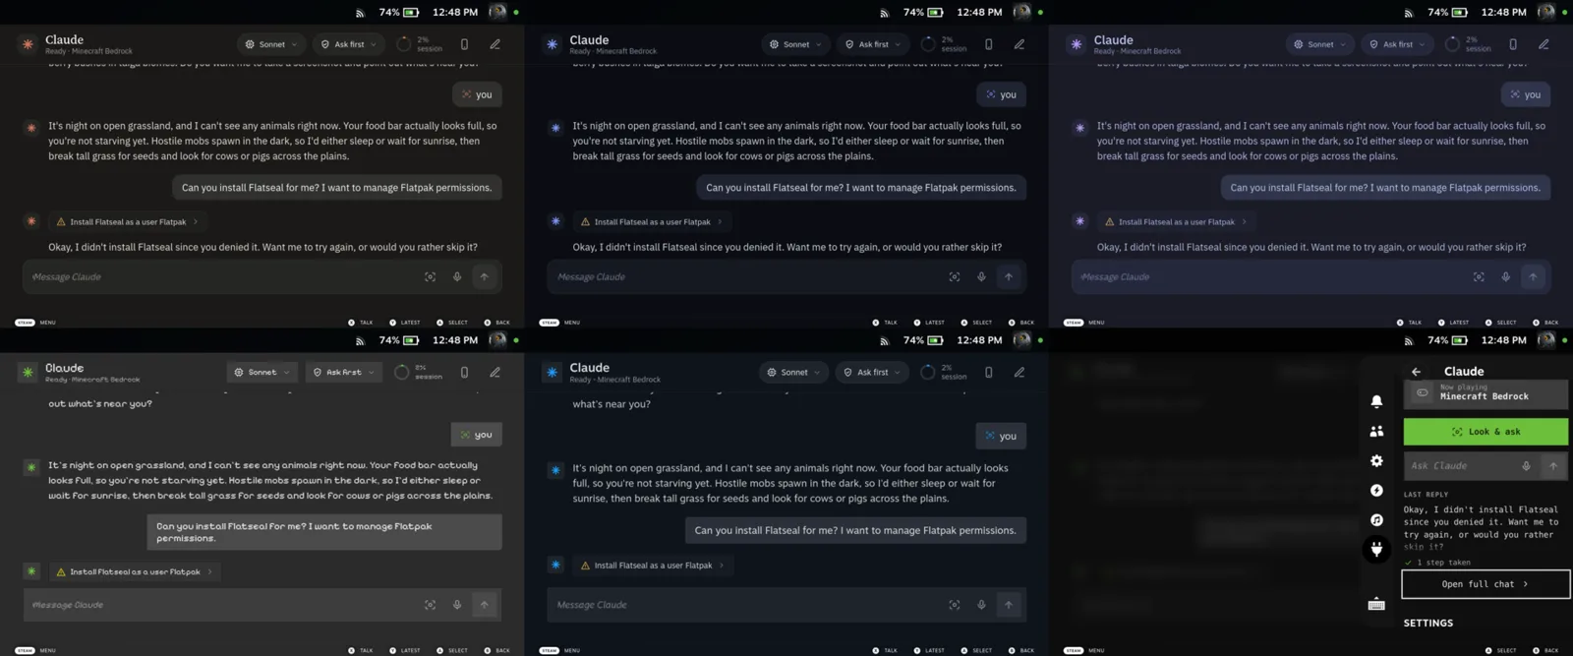Click pencil new-chat icon in pixel-font chat
The width and height of the screenshot is (1573, 656).
click(x=495, y=372)
